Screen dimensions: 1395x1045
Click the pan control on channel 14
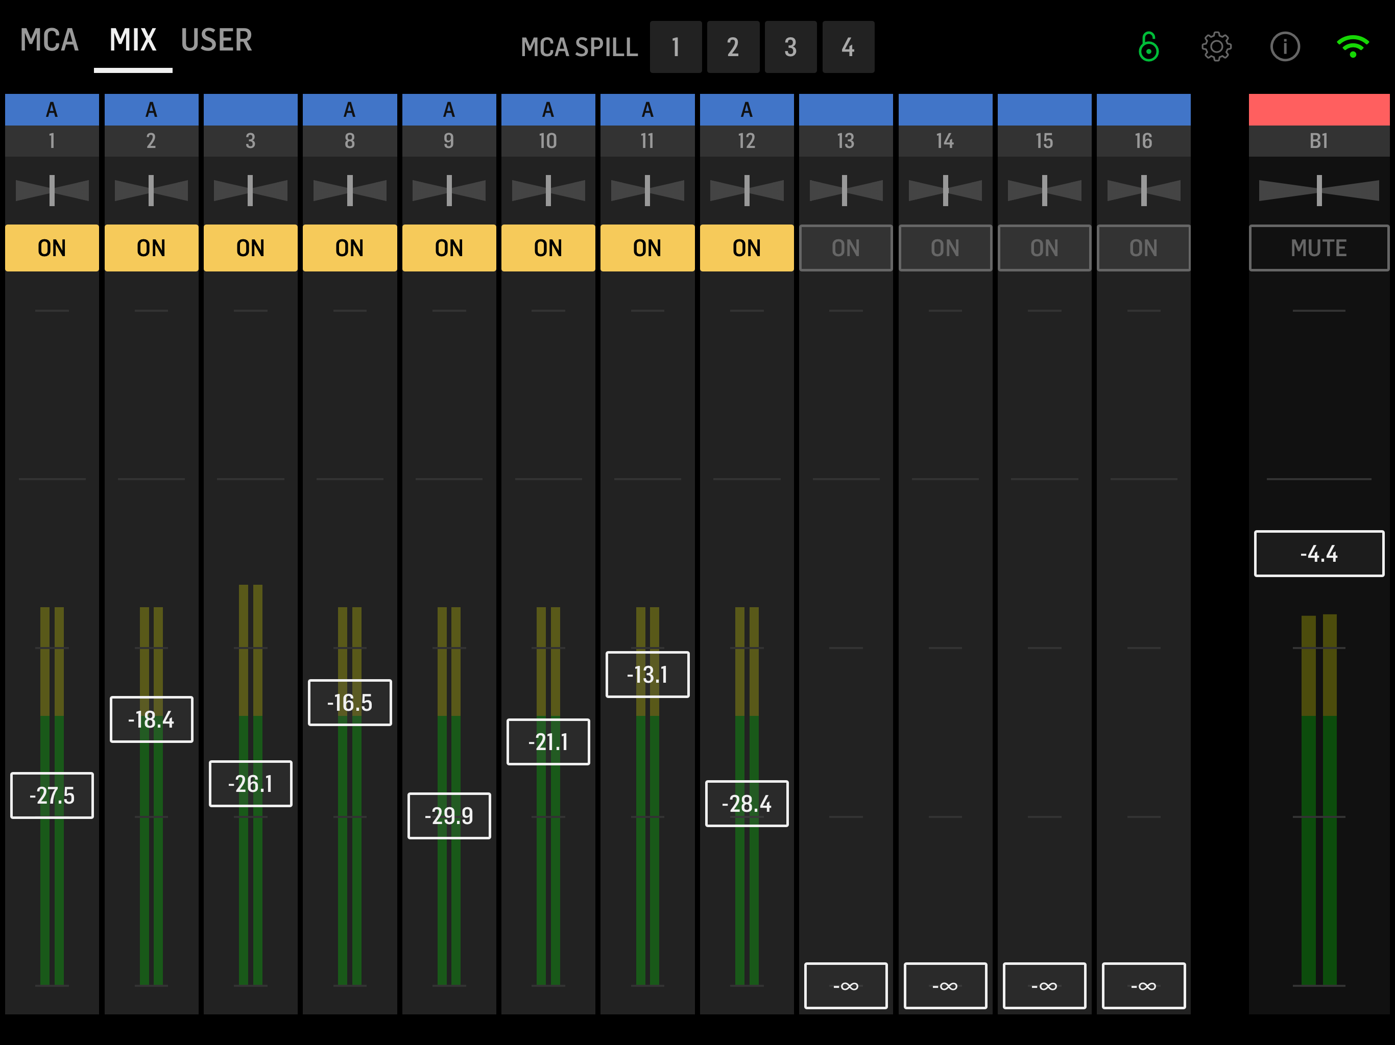[945, 190]
